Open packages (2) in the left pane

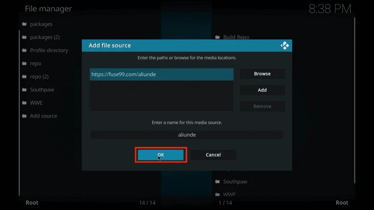45,37
